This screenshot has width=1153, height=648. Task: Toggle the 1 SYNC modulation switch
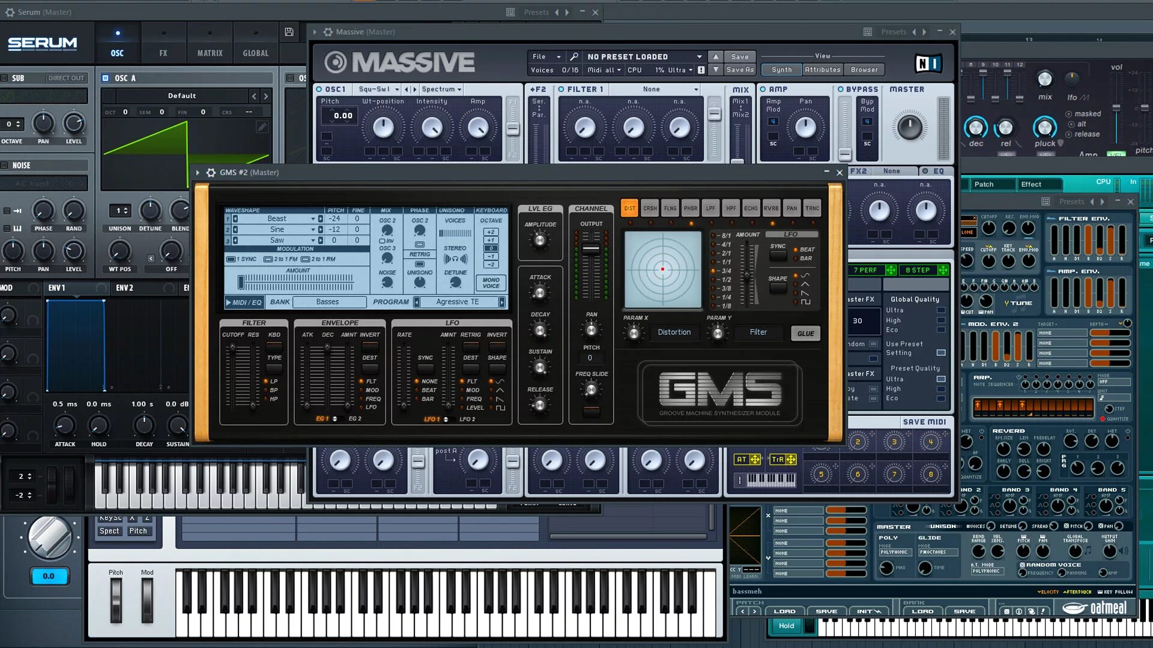coord(231,259)
